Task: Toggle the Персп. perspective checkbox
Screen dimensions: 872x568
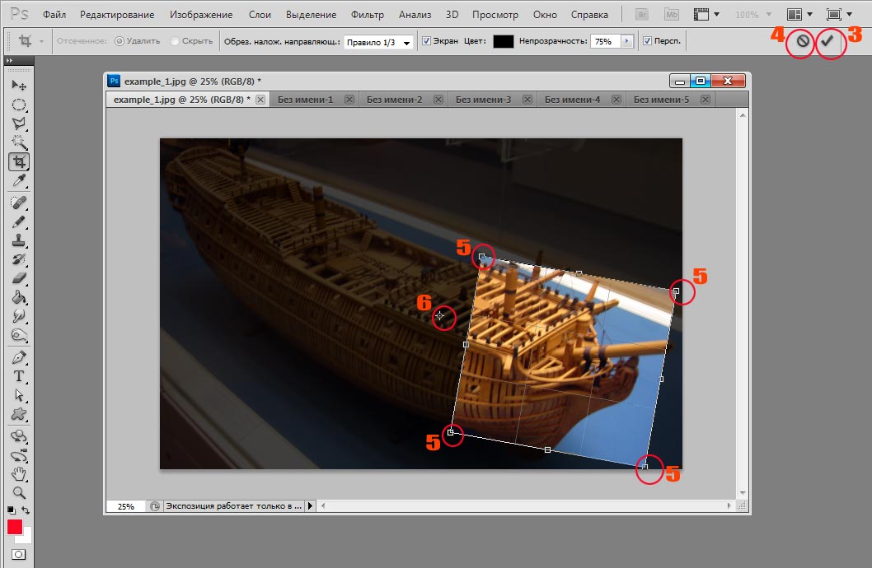Action: (x=647, y=41)
